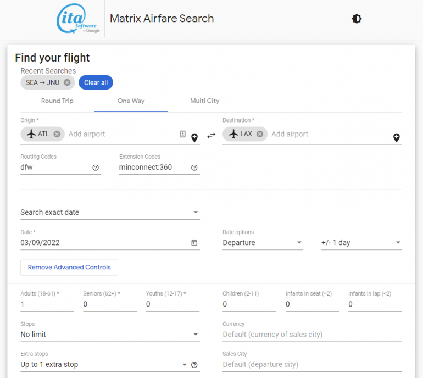This screenshot has height=378, width=423.
Task: Toggle dark mode theme icon
Action: pyautogui.click(x=357, y=19)
